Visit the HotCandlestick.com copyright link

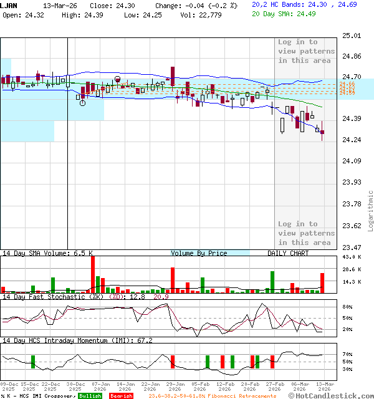click(x=331, y=395)
